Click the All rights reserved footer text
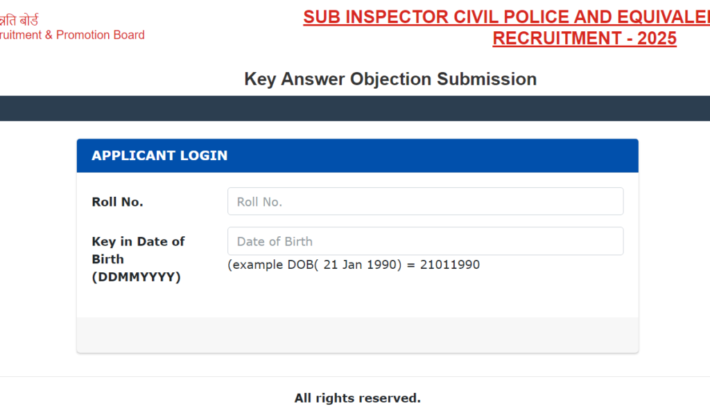Image resolution: width=710 pixels, height=413 pixels. coord(357,398)
